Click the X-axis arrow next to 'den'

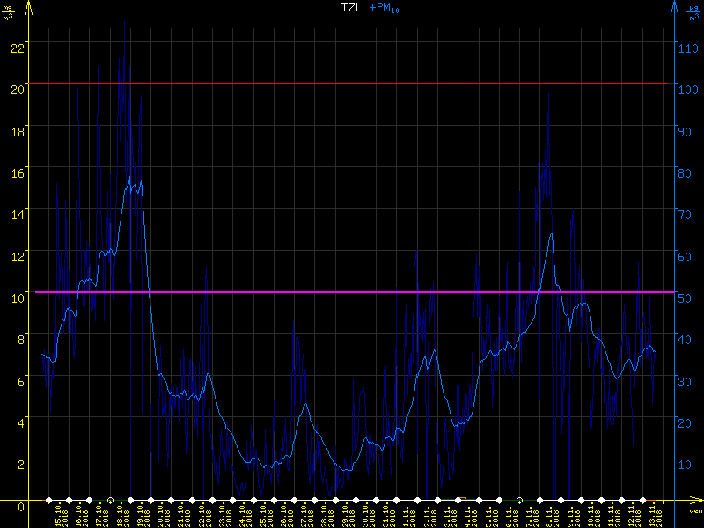tap(697, 500)
